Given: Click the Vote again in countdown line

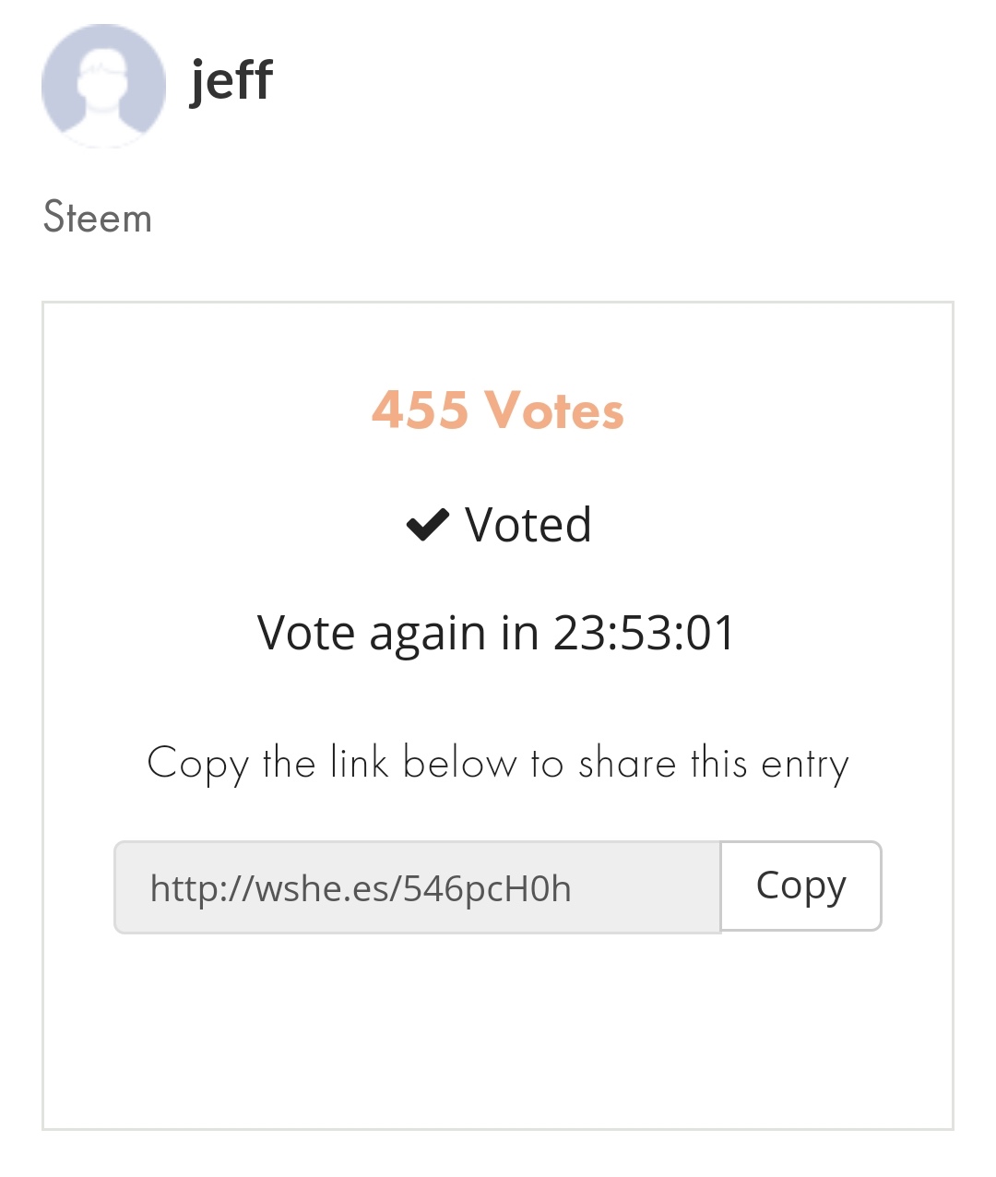Looking at the screenshot, I should pos(496,633).
